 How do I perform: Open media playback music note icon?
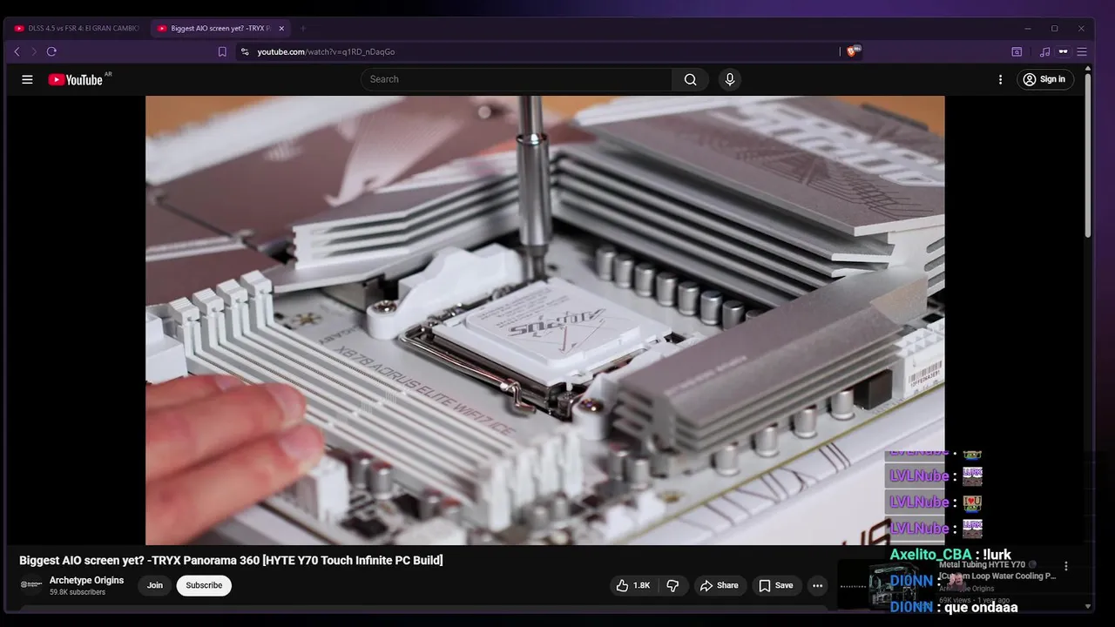point(1045,51)
